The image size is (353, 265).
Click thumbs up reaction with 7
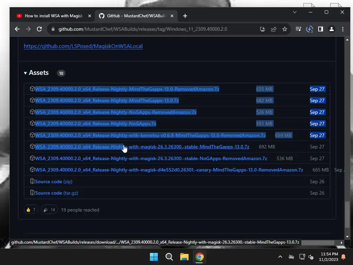point(31,210)
